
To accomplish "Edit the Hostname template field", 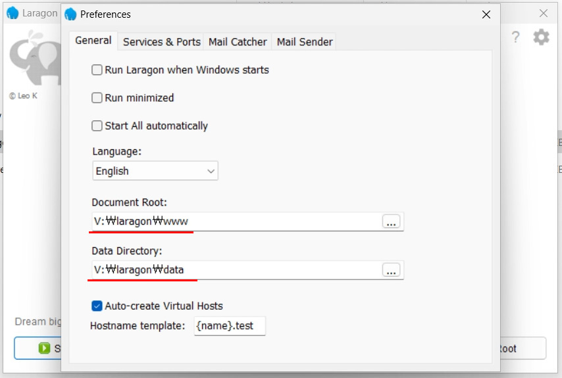I will [x=230, y=326].
